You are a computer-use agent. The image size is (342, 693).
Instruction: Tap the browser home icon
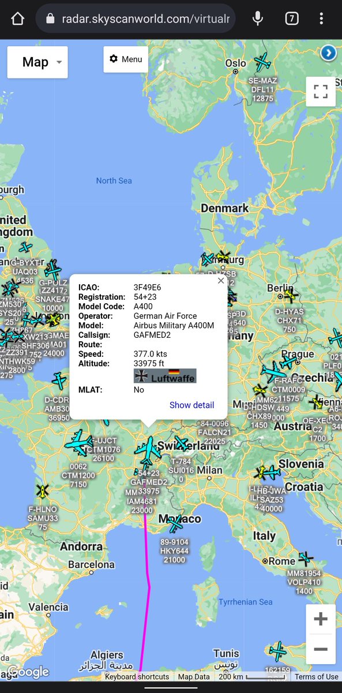point(18,19)
